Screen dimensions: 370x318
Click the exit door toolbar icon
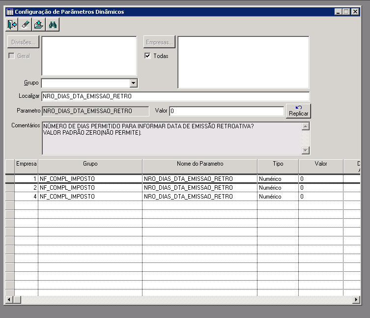(x=12, y=25)
